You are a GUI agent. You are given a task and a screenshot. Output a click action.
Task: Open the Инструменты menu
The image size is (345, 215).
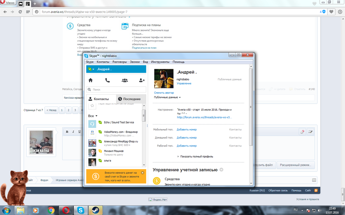coord(160,62)
